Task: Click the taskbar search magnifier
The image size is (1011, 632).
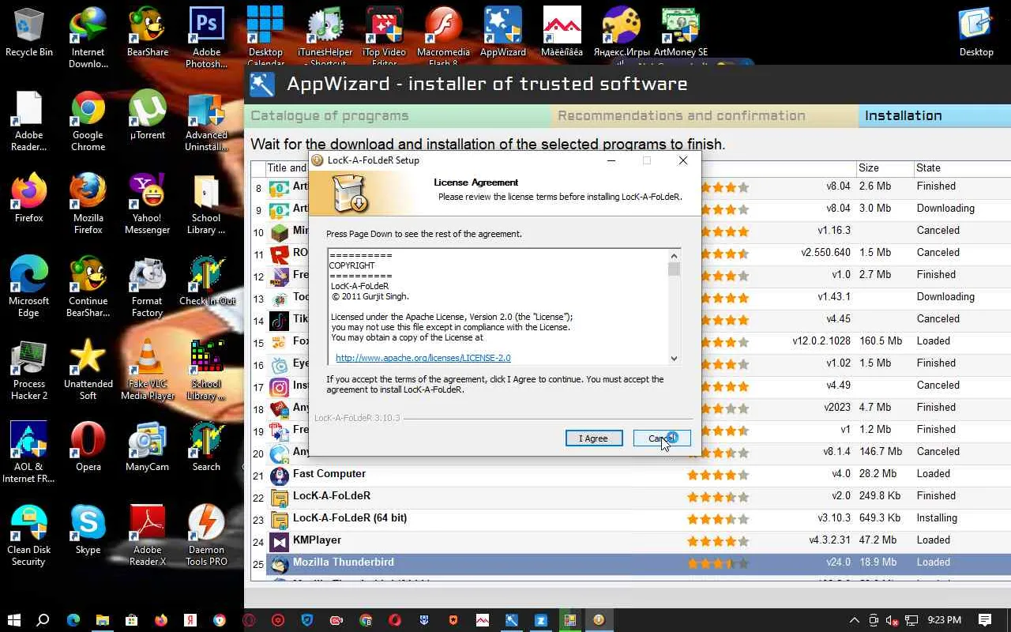Action: (x=43, y=620)
